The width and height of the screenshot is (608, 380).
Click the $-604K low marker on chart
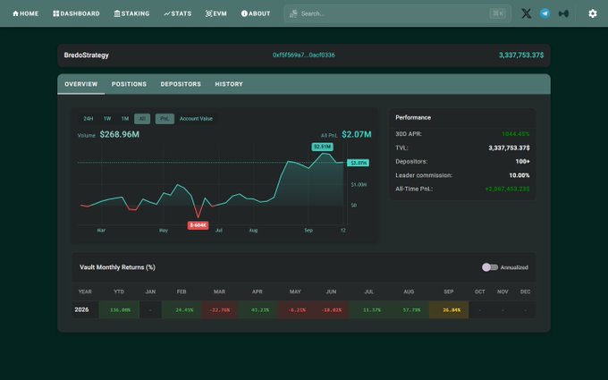click(x=198, y=225)
